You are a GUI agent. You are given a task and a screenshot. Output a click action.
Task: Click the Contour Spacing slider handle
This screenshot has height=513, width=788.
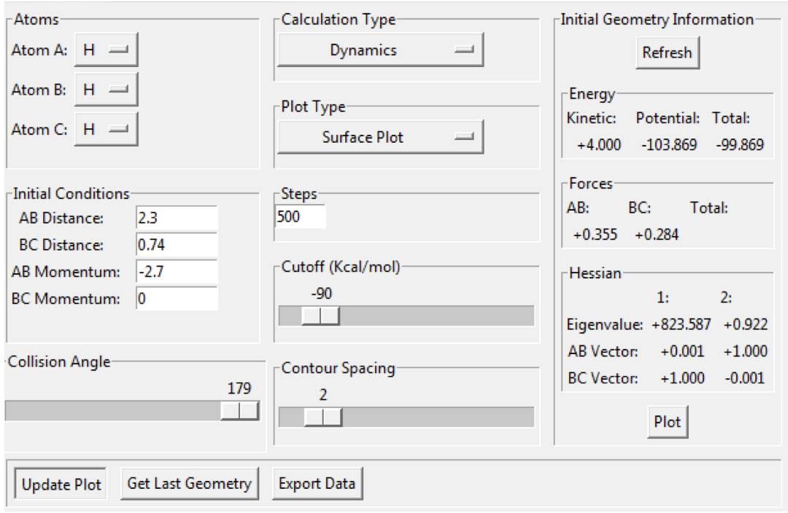tap(323, 417)
